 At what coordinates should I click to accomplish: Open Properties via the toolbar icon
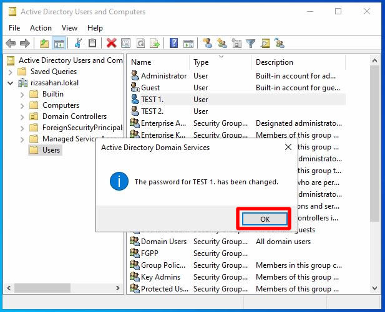pos(125,44)
